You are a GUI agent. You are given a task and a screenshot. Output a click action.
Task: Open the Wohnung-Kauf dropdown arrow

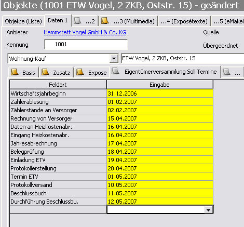point(114,59)
